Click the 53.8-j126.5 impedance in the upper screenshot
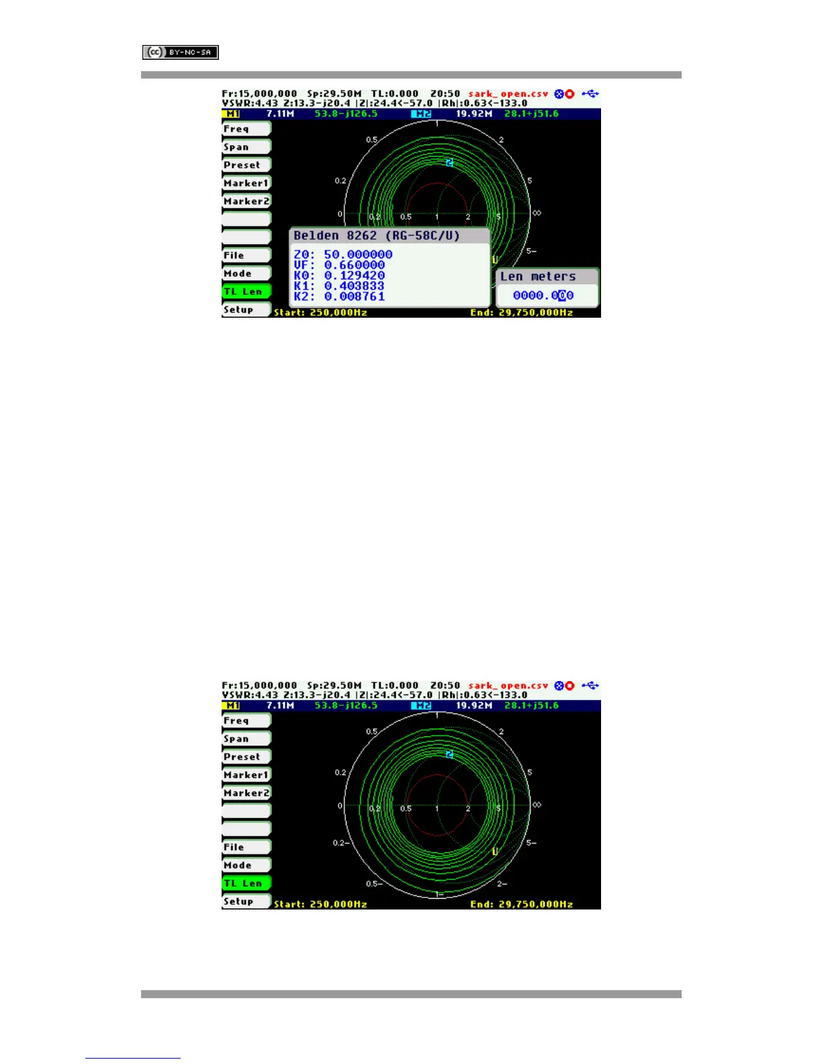Viewport: 822px width, 1064px height. pyautogui.click(x=346, y=114)
